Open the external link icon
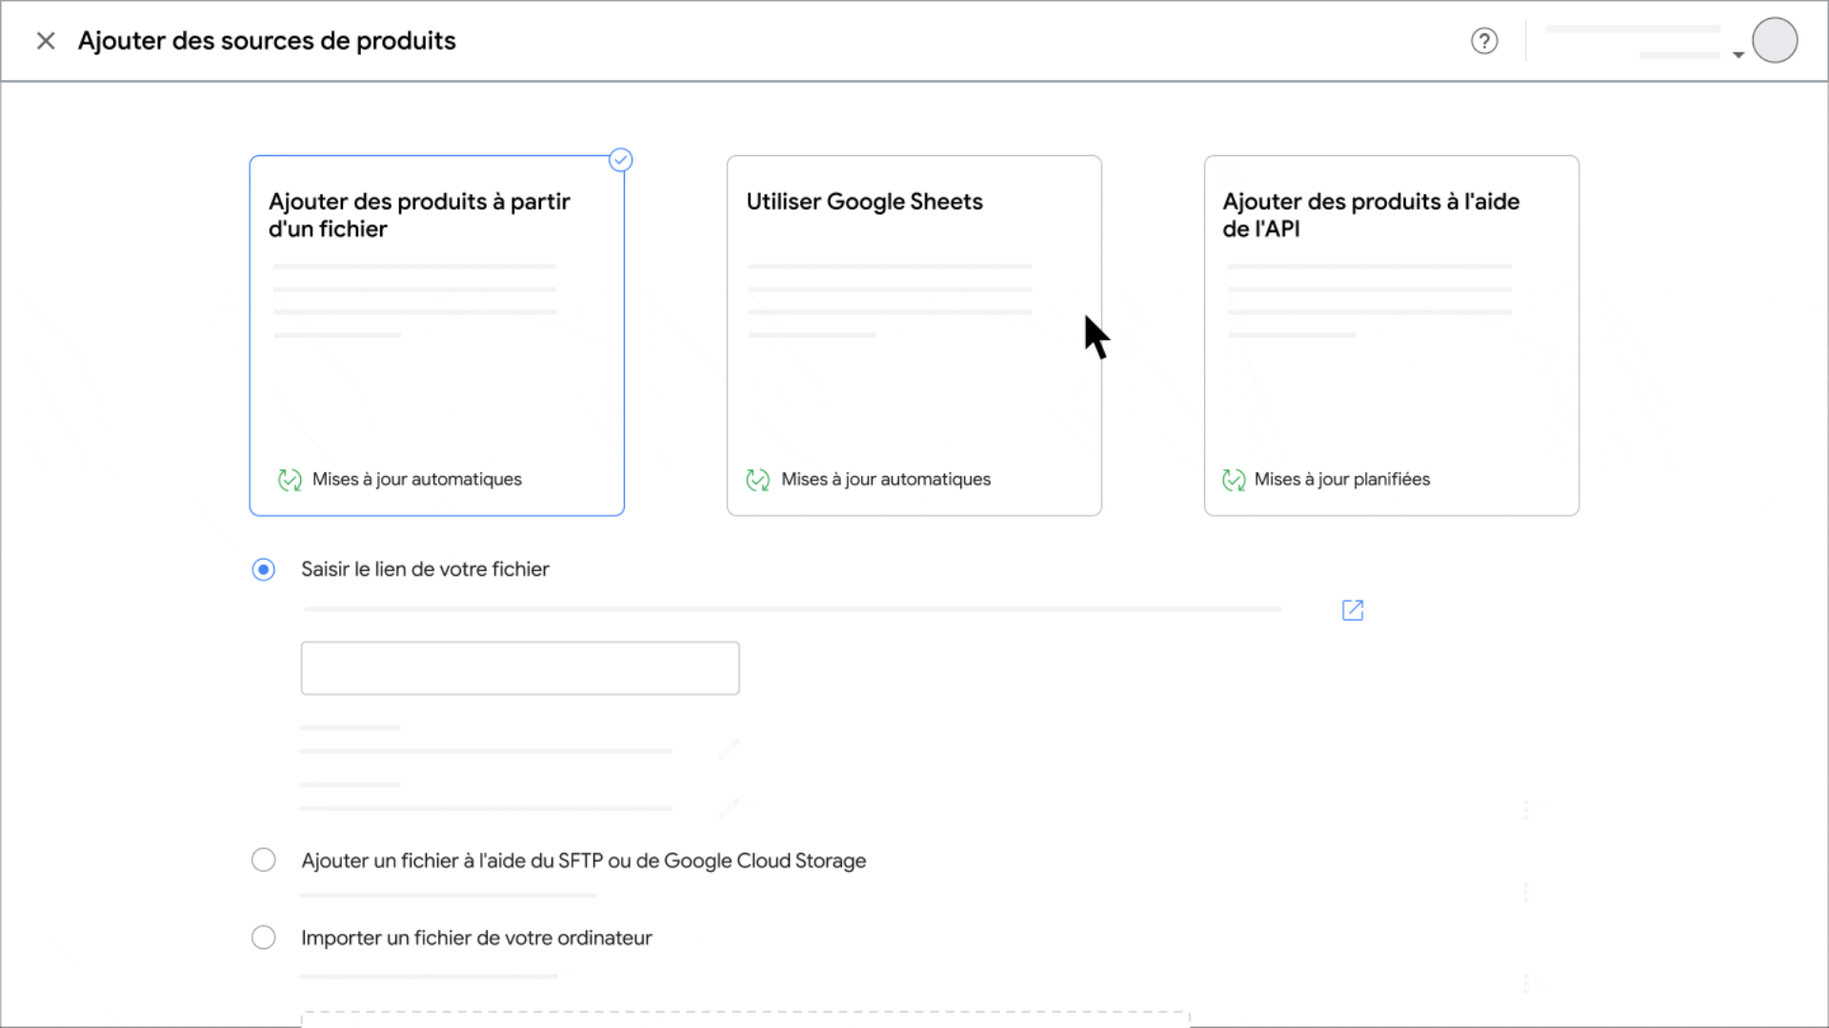Image resolution: width=1829 pixels, height=1028 pixels. coord(1353,610)
